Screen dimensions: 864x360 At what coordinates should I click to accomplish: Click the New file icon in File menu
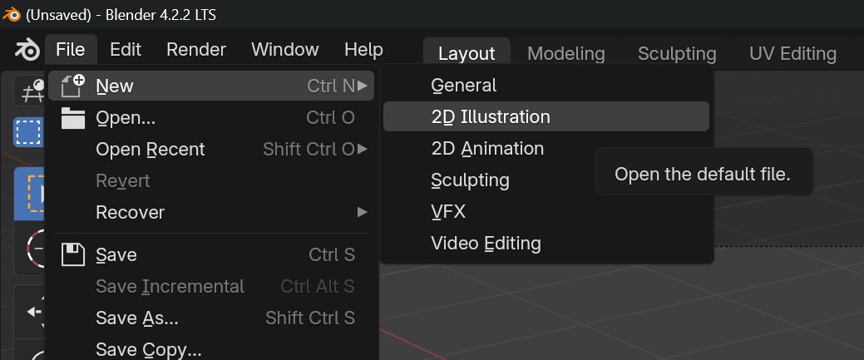[72, 86]
